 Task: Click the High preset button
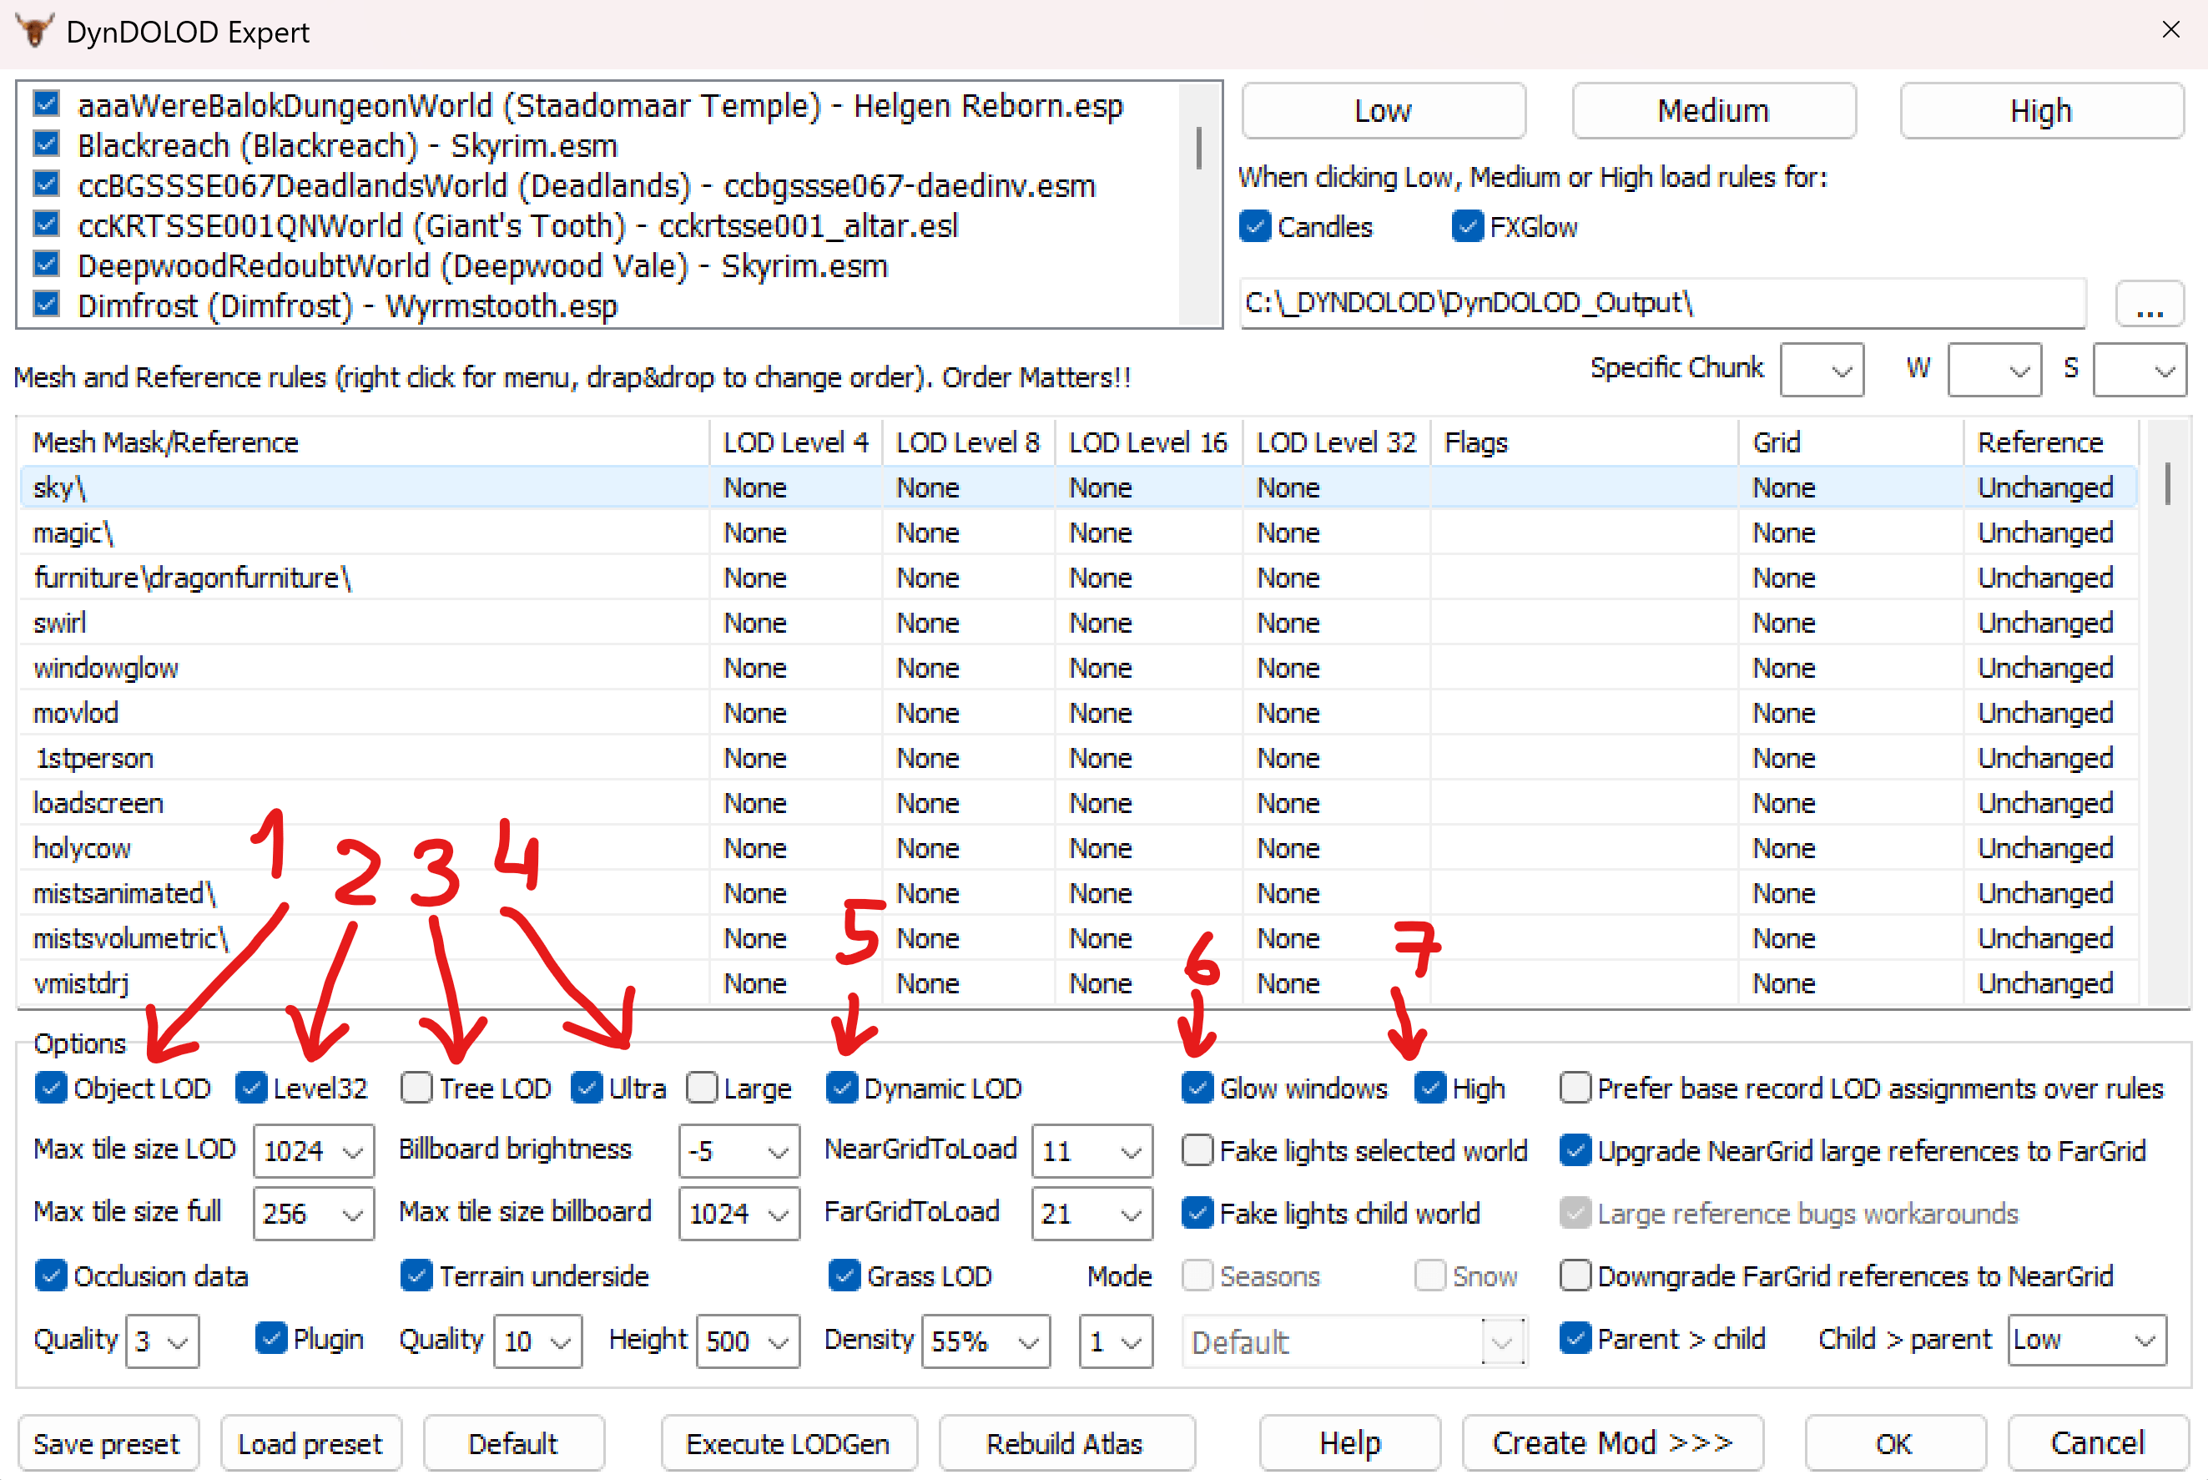click(x=2040, y=110)
